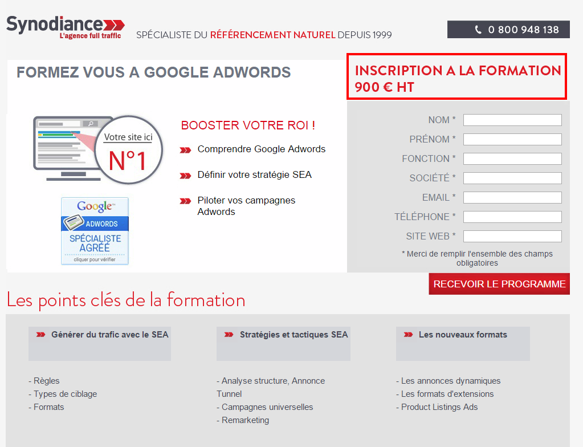The width and height of the screenshot is (583, 447).
Task: Click the Google AdWords Spécialiste Agréé badge
Action: pyautogui.click(x=95, y=231)
